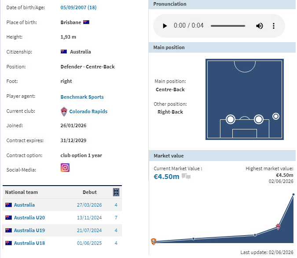The height and width of the screenshot is (258, 297).
Task: Open Australia senior national team link
Action: tap(24, 205)
